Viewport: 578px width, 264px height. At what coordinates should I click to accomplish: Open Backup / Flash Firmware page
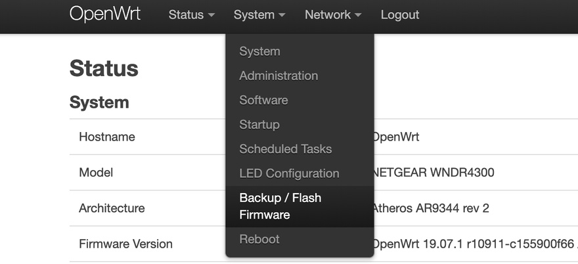pyautogui.click(x=280, y=206)
